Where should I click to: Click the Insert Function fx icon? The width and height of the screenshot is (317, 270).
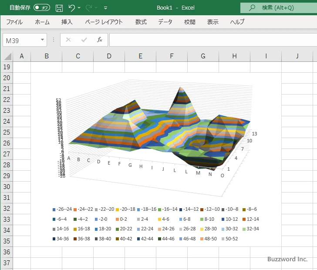point(100,40)
